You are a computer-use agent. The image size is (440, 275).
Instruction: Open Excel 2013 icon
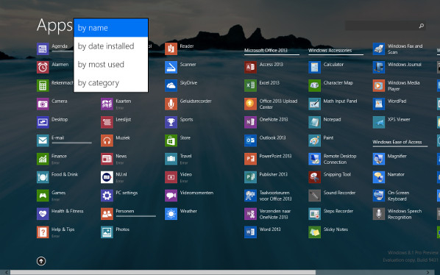point(250,86)
